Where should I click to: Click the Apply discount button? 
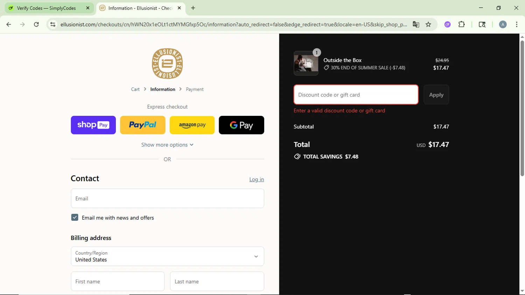click(436, 94)
